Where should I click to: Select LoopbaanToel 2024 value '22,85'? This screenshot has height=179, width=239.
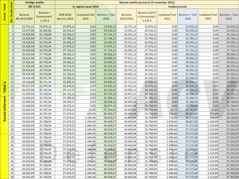(x=92, y=110)
